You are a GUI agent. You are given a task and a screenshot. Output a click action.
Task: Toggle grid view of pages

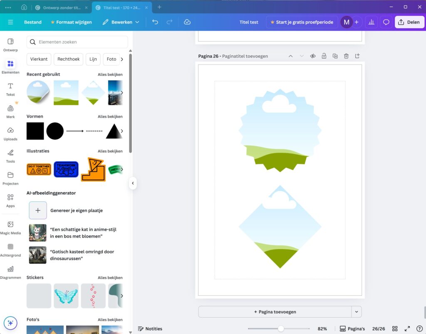point(395,329)
